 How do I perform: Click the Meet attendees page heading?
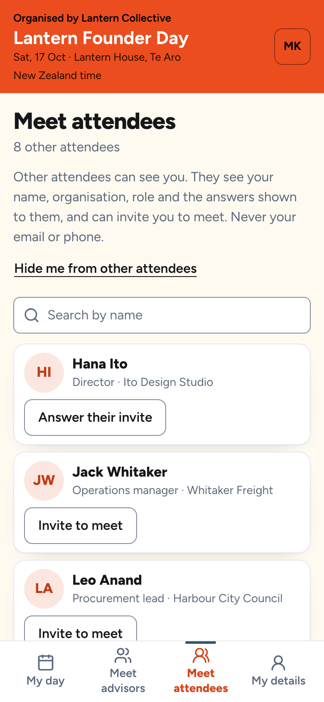[95, 121]
